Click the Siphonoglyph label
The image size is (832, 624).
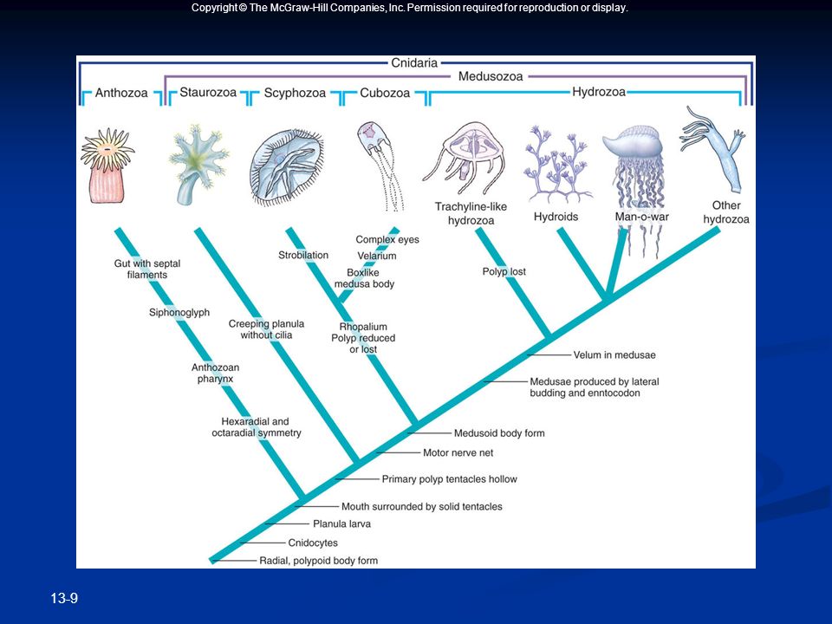point(179,313)
